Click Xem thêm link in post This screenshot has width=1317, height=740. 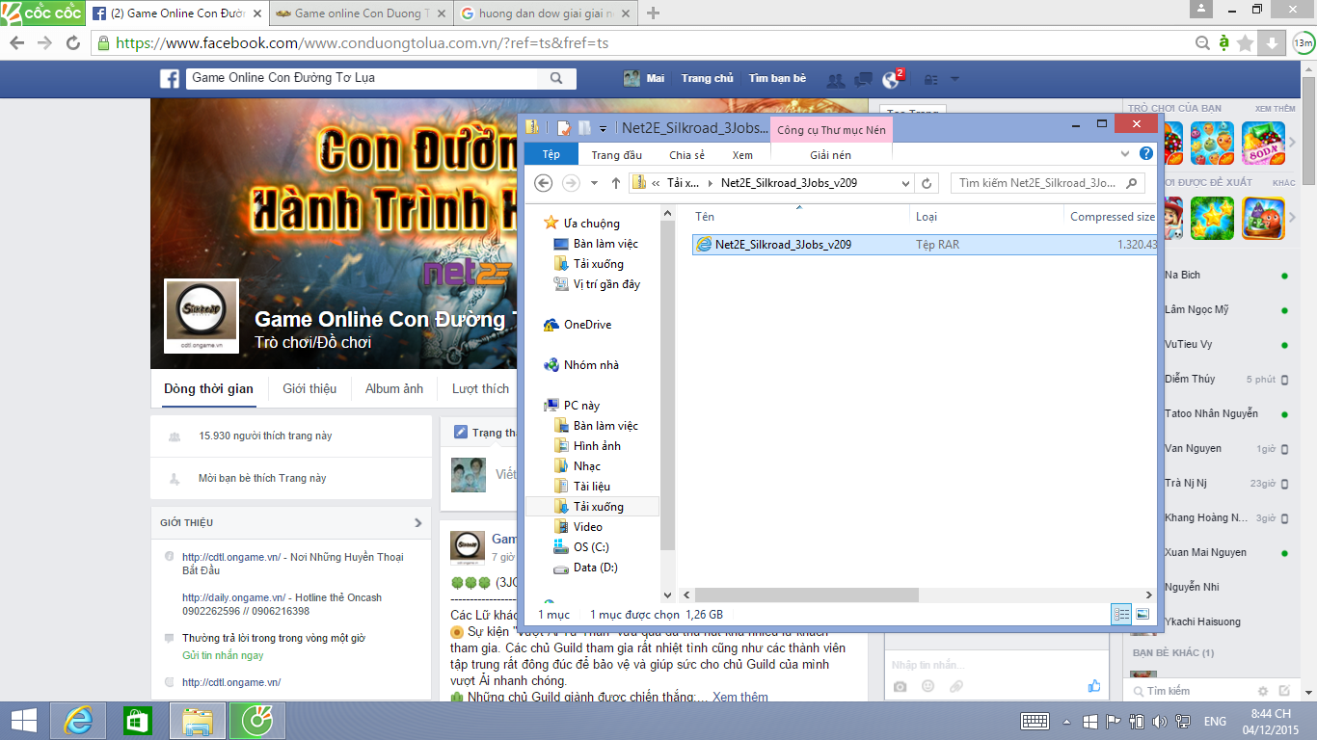pos(740,698)
